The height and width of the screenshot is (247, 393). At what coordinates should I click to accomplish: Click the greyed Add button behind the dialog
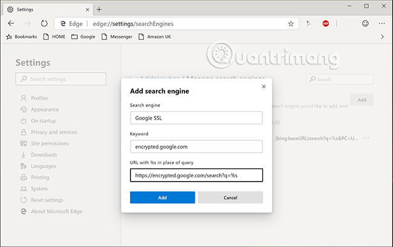coord(362,100)
